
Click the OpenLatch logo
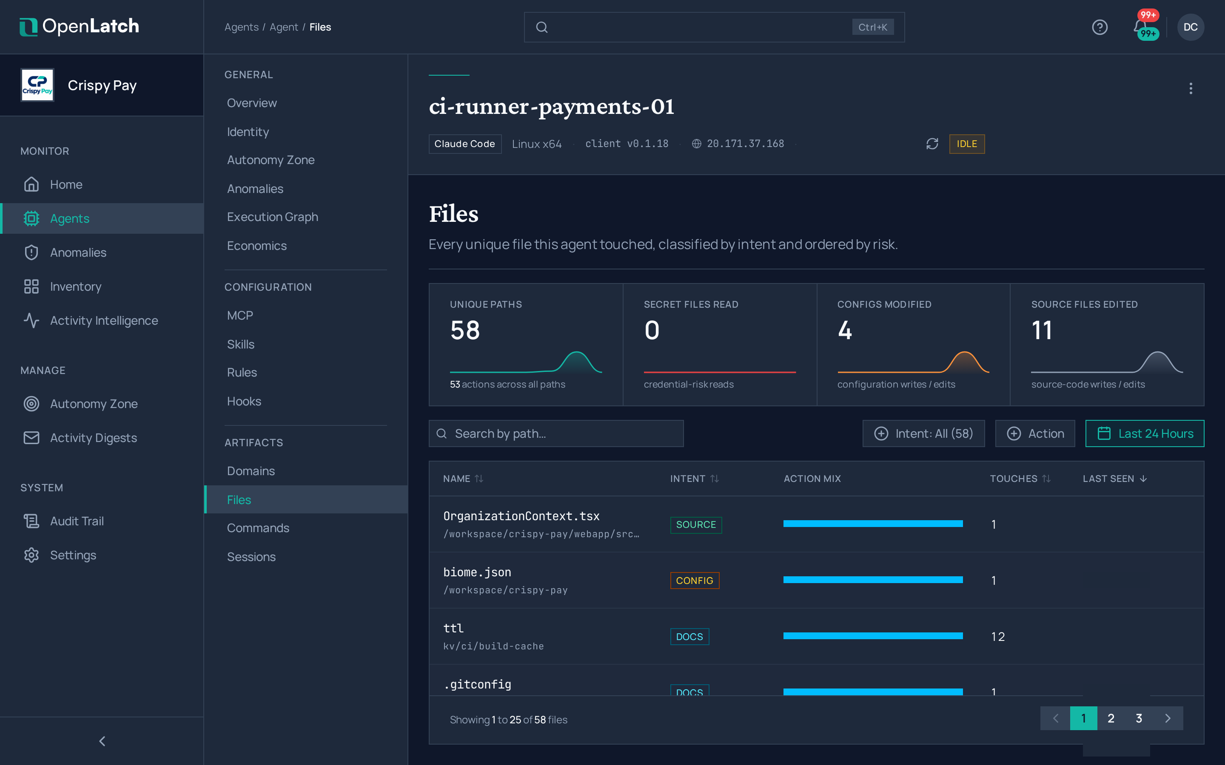pyautogui.click(x=79, y=26)
